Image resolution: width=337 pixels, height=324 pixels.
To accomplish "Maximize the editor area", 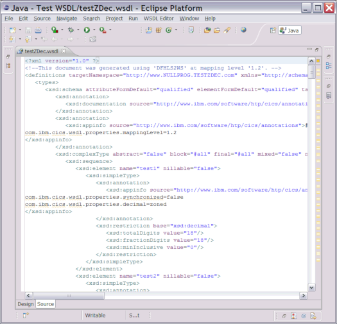I will pyautogui.click(x=316, y=49).
